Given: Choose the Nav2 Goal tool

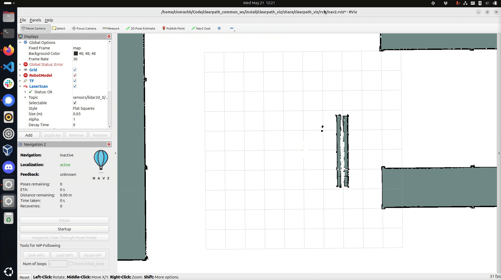Looking at the screenshot, I should coord(201,28).
